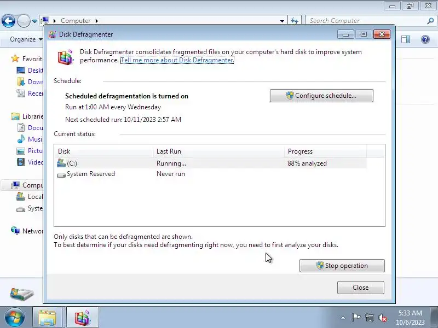Viewport: 438px width, 328px height.
Task: Close the Disk Defragmenter via Close button
Action: point(361,288)
